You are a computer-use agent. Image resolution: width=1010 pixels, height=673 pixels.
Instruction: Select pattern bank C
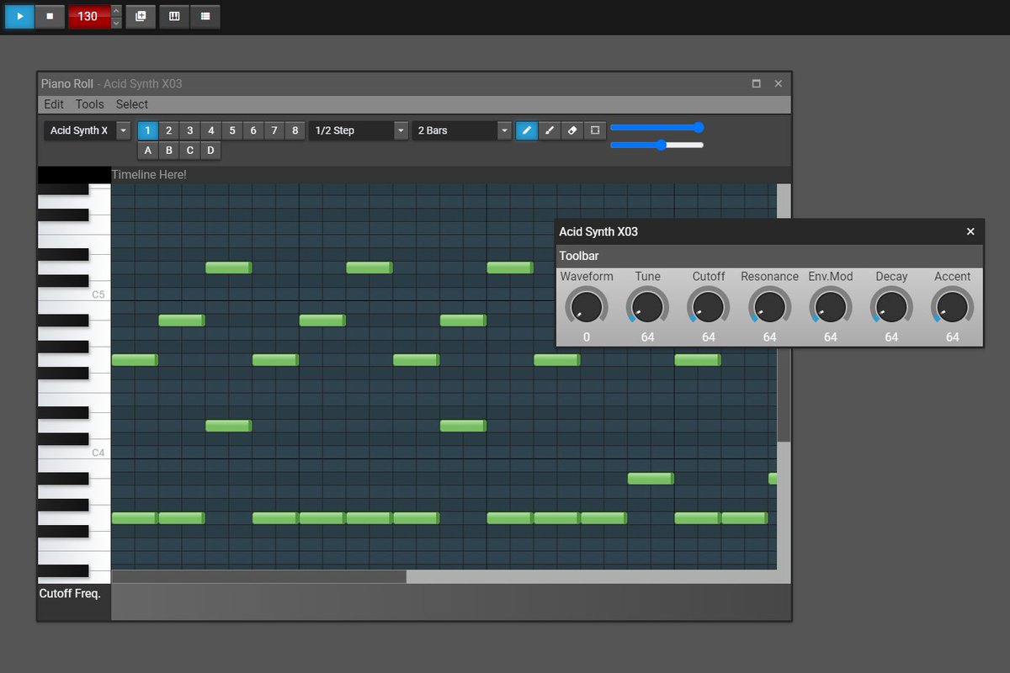pos(189,151)
